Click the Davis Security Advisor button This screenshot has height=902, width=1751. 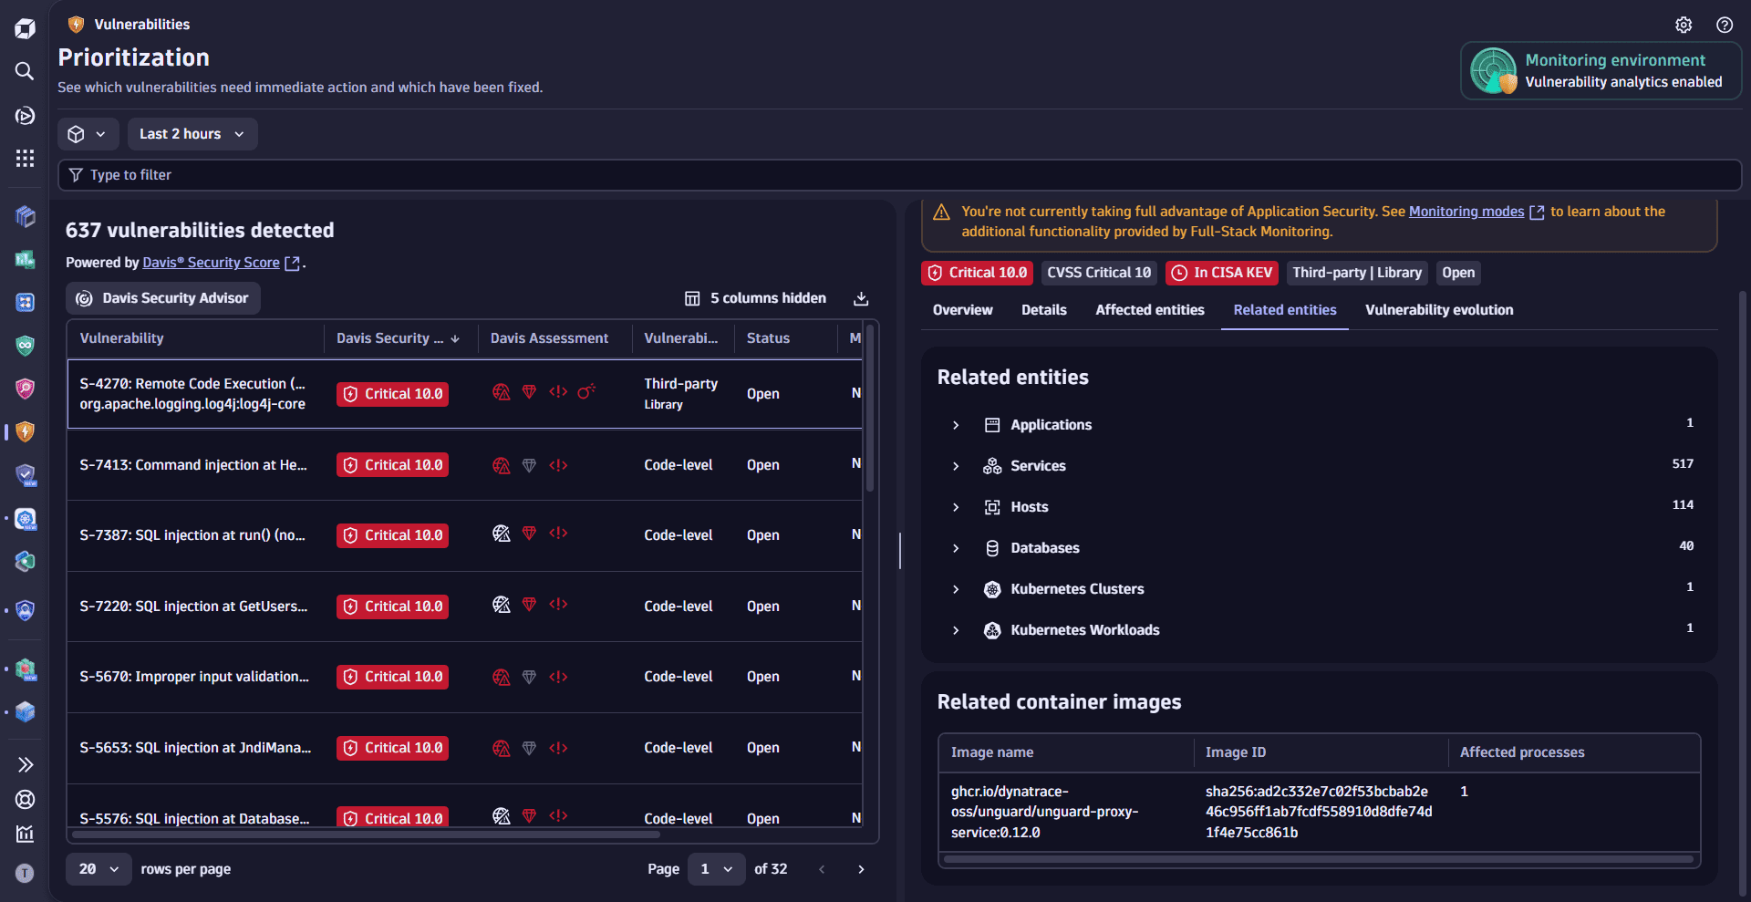[163, 298]
